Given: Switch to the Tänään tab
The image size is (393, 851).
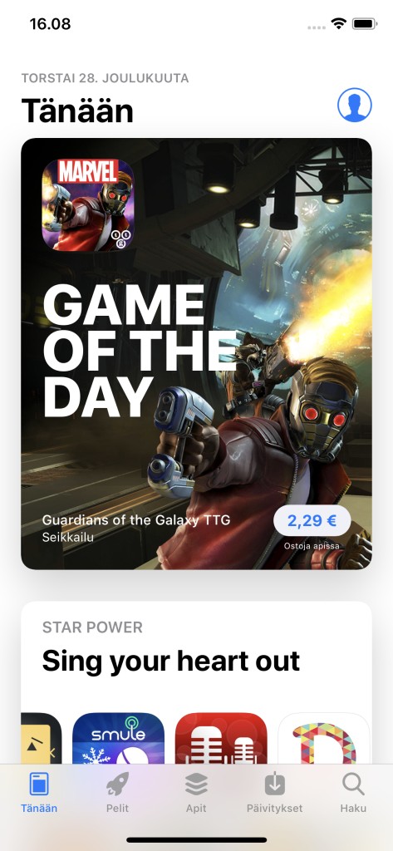Looking at the screenshot, I should pyautogui.click(x=39, y=792).
